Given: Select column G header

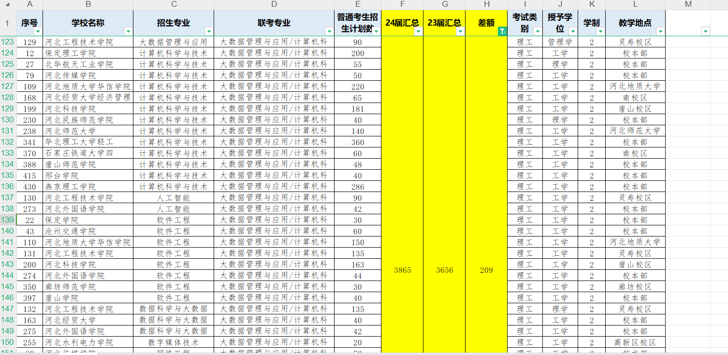Looking at the screenshot, I should click(x=444, y=4).
